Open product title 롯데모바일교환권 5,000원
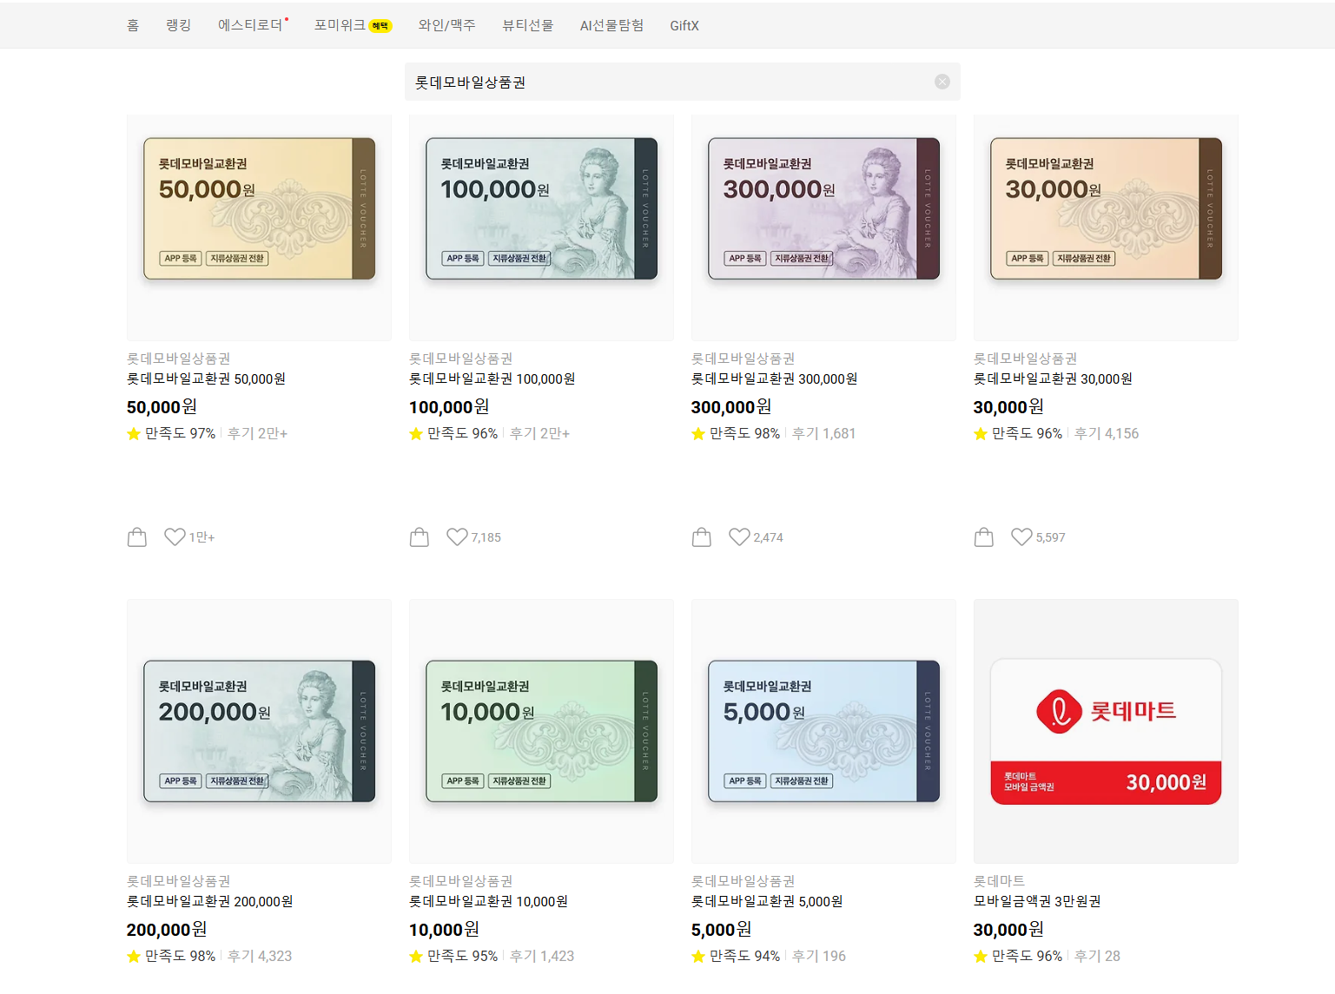The width and height of the screenshot is (1335, 994). tap(767, 901)
